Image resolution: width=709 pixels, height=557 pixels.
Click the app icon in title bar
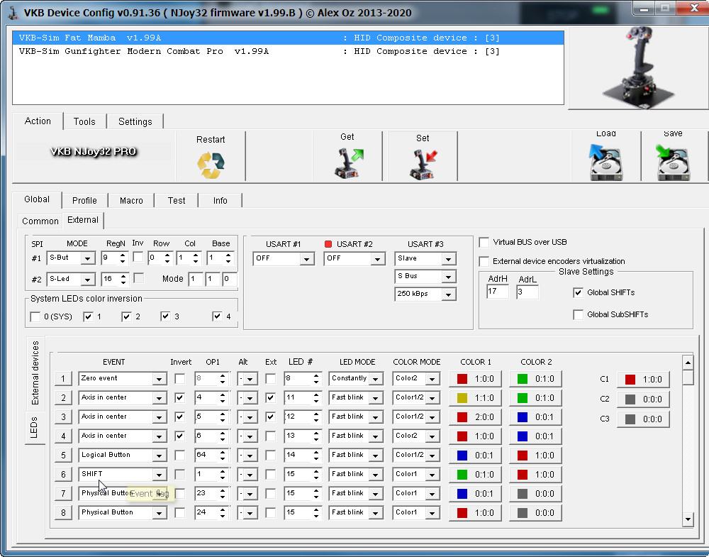point(12,13)
